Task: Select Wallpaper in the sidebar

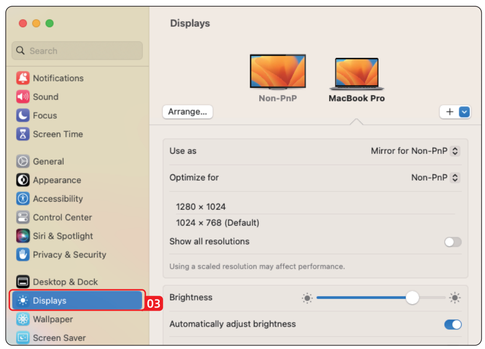Action: [52, 319]
